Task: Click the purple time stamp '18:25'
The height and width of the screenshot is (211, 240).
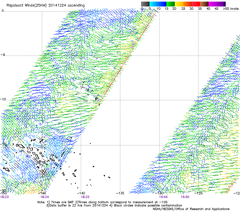Action: [85, 197]
